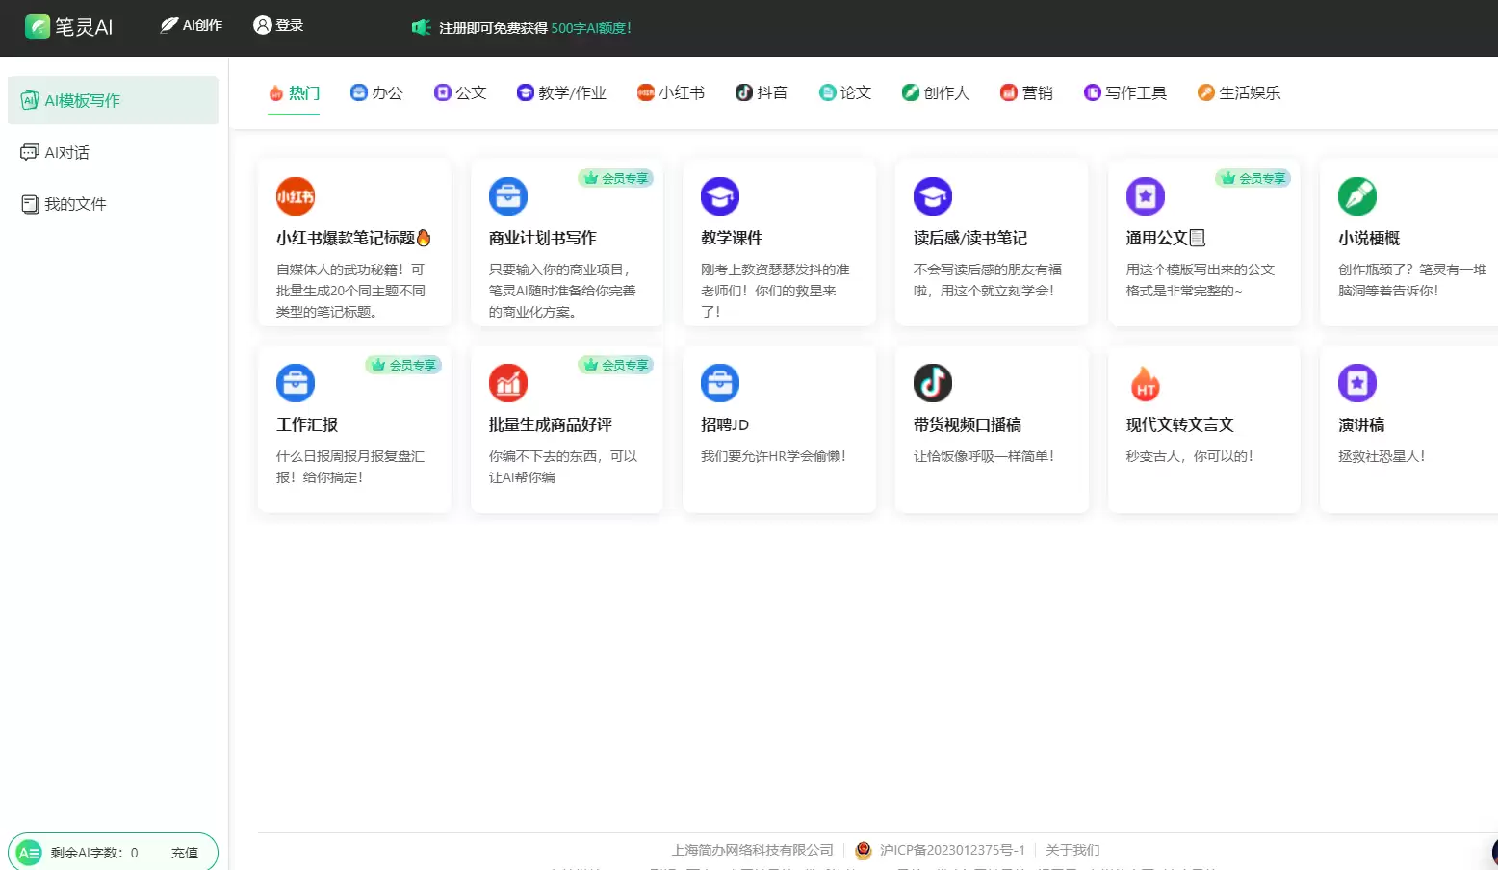Click description text 拯救社恐星人!
1498x870 pixels.
click(1382, 456)
